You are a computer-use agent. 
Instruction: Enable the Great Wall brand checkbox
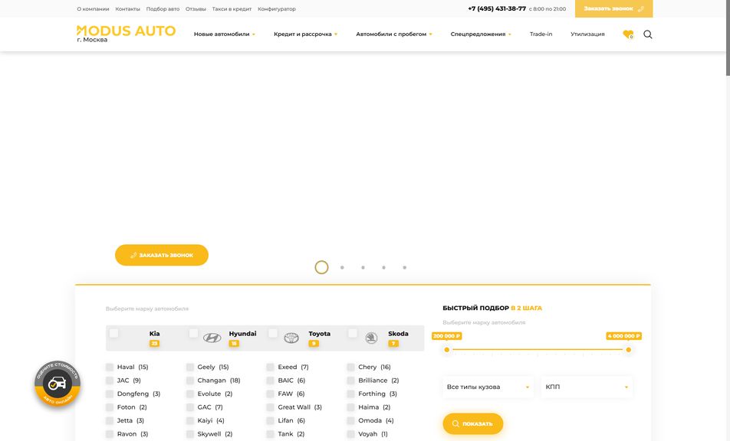click(x=270, y=407)
